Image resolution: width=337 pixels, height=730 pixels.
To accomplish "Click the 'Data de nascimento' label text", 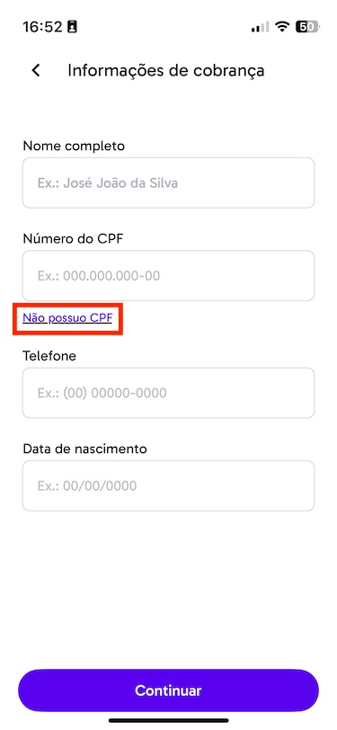I will pos(84,450).
